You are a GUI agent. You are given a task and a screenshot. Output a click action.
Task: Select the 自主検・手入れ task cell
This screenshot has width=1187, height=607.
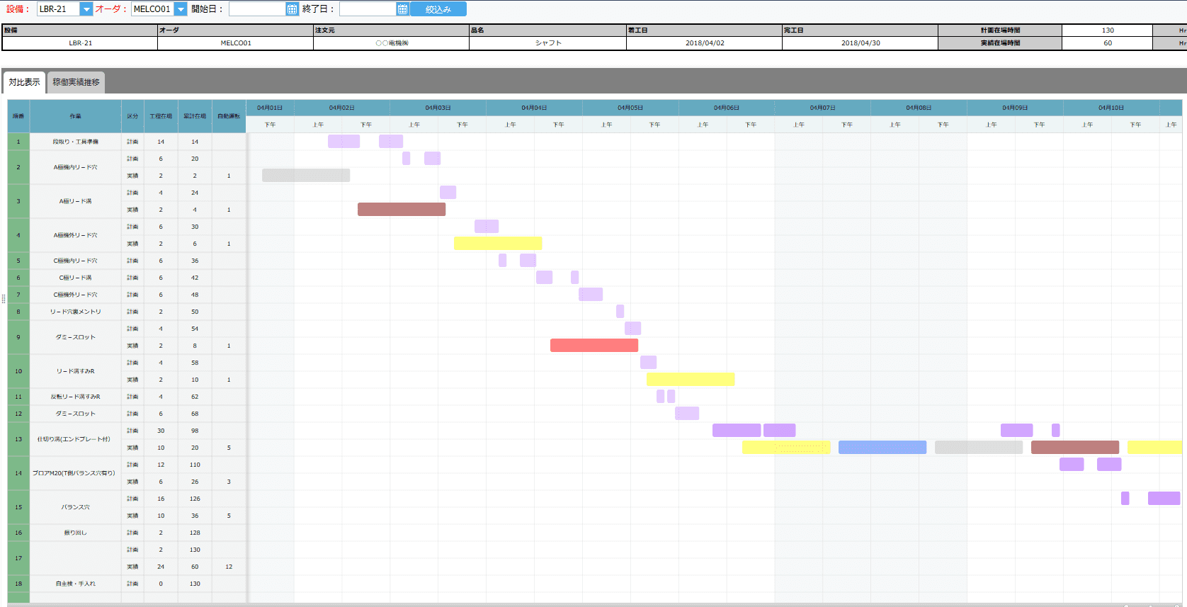tap(75, 584)
